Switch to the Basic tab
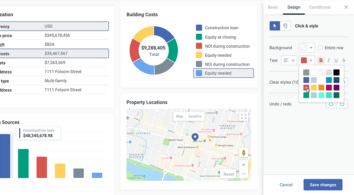Image resolution: width=354 pixels, height=195 pixels. point(273,7)
